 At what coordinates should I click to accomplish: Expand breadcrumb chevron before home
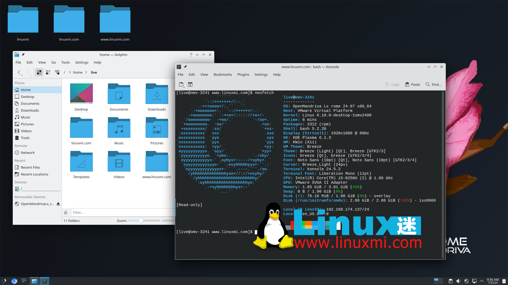(70, 72)
